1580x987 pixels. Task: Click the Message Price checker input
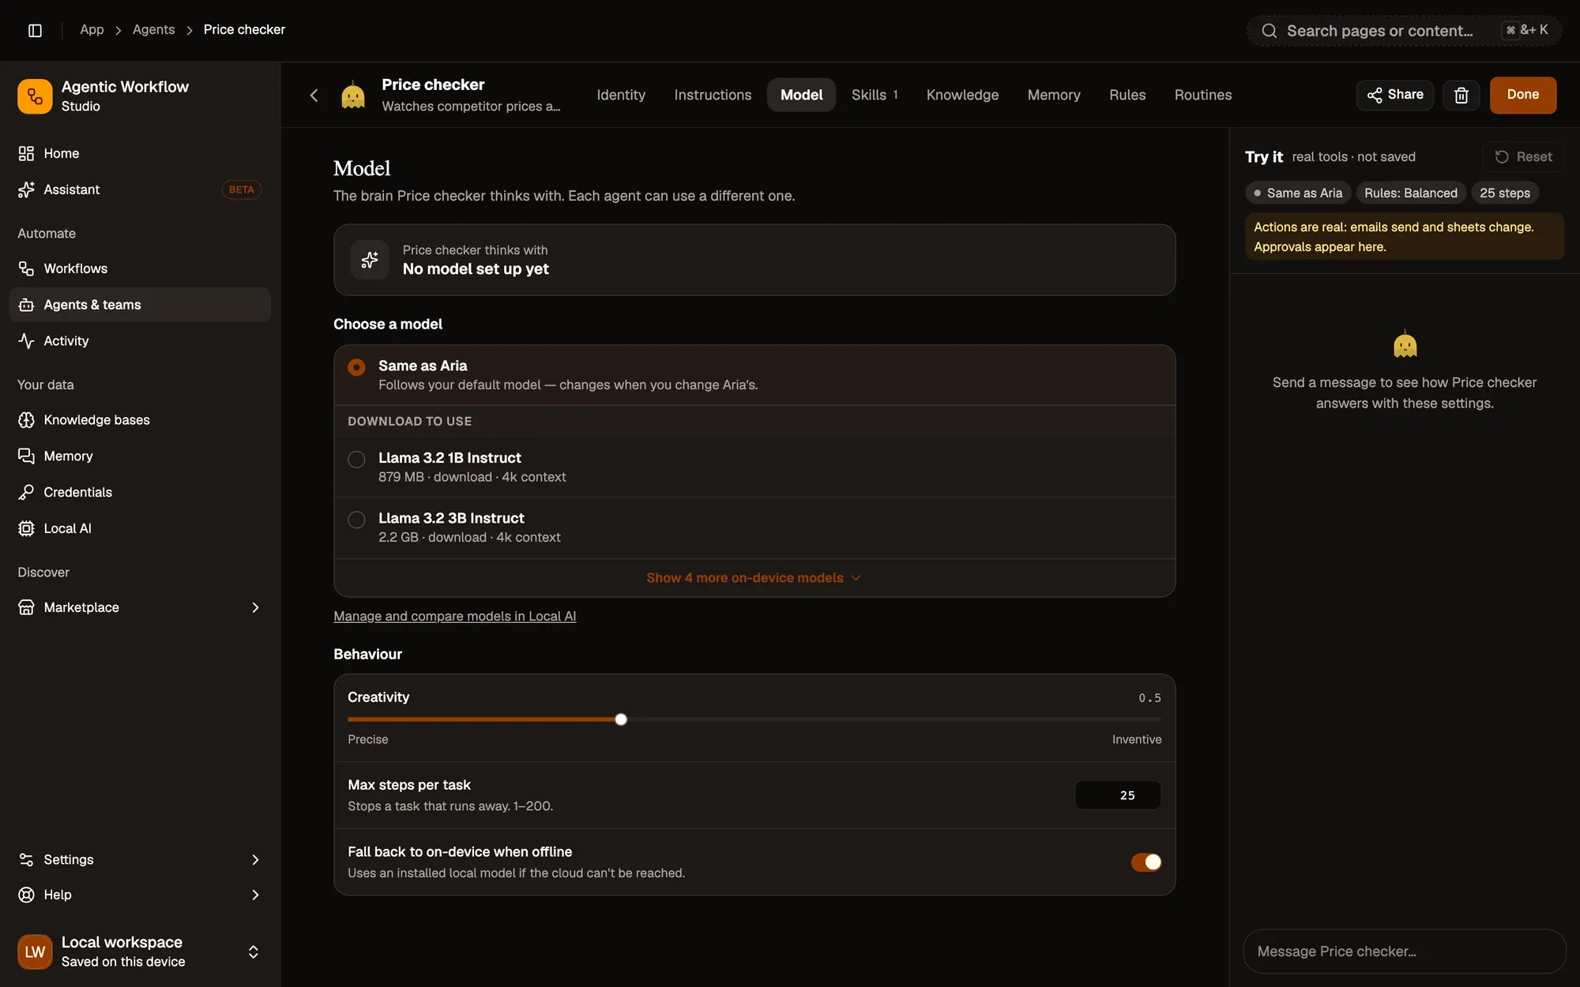[x=1404, y=951]
